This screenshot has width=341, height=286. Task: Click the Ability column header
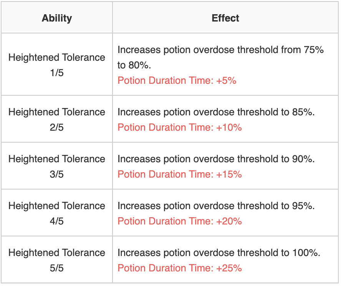tap(57, 18)
